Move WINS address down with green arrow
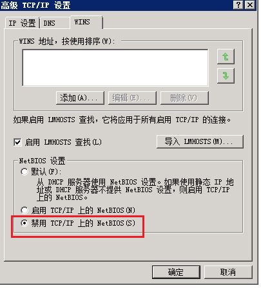Screen dimensions: 261x288 (226, 76)
